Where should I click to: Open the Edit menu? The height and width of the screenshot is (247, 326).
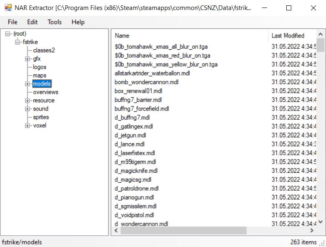tap(32, 22)
